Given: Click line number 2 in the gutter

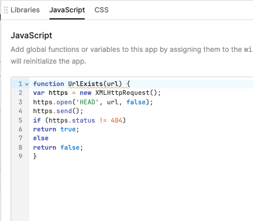Looking at the screenshot, I should (21, 93).
